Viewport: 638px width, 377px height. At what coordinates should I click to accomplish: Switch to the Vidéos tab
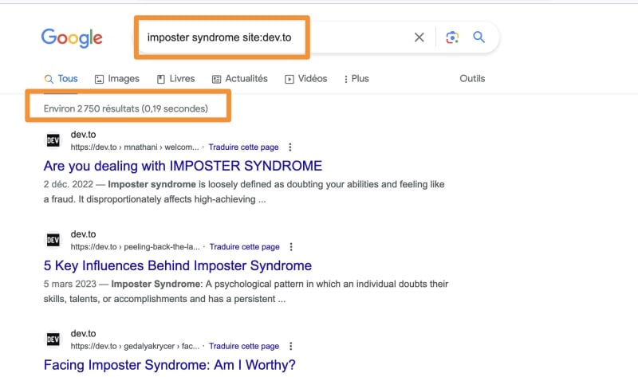[x=306, y=78]
